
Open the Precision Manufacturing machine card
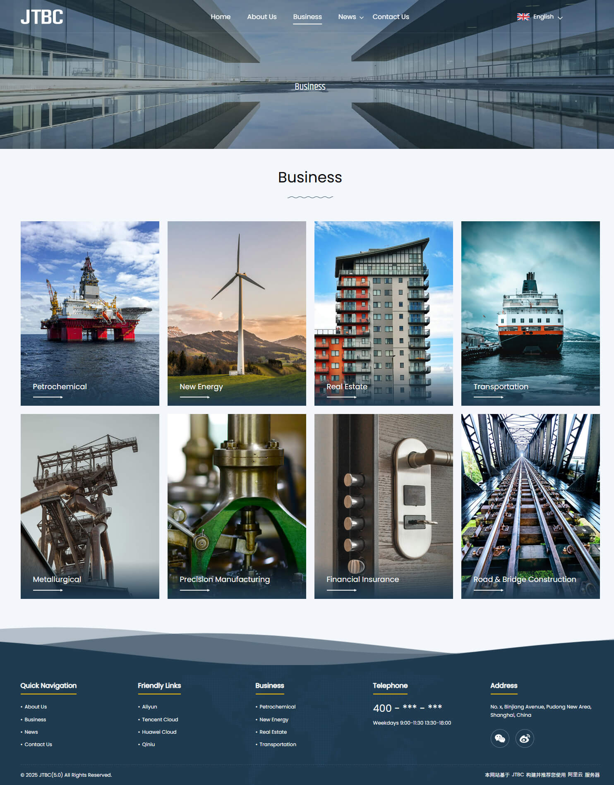pyautogui.click(x=237, y=506)
